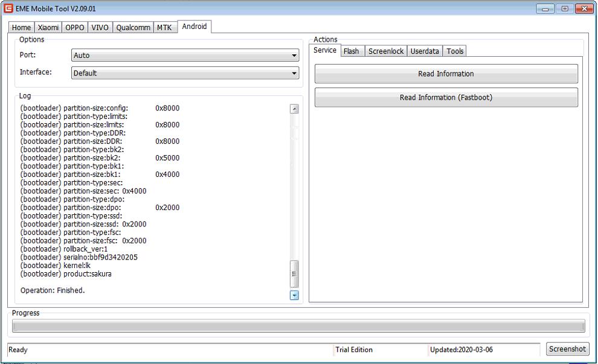Open the Flash actions tab
This screenshot has height=364, width=598.
click(351, 51)
